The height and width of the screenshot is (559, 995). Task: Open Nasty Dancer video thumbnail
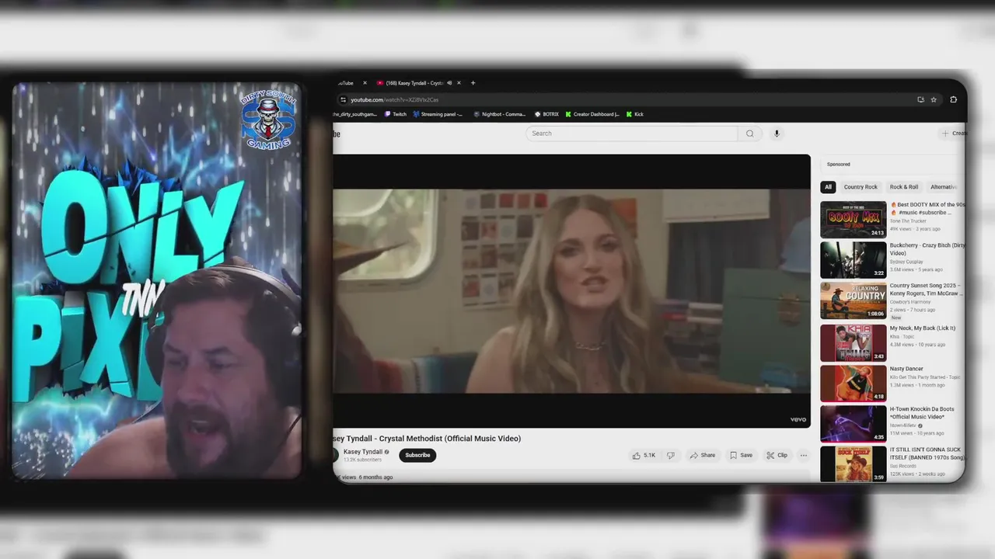[x=853, y=384]
